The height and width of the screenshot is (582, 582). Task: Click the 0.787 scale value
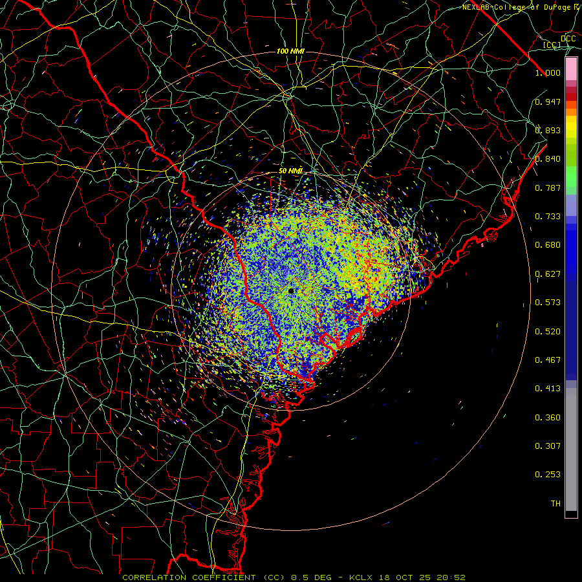(548, 188)
